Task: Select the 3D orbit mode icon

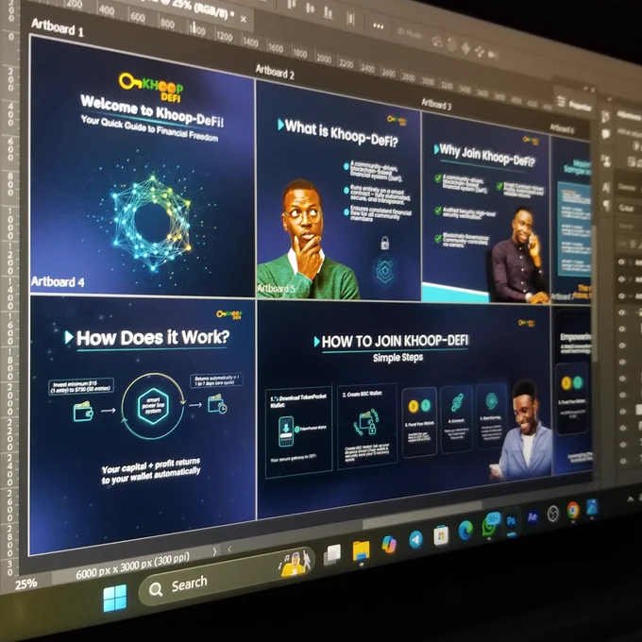Action: point(437,41)
